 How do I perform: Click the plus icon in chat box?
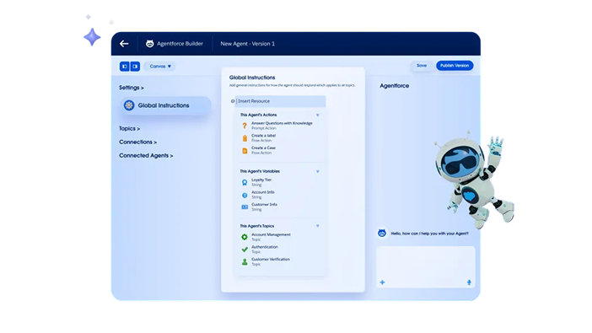click(x=382, y=282)
